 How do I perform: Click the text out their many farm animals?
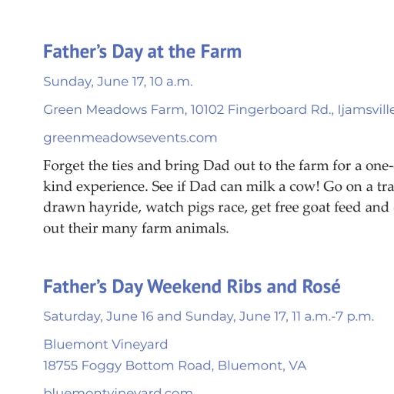[x=135, y=229]
